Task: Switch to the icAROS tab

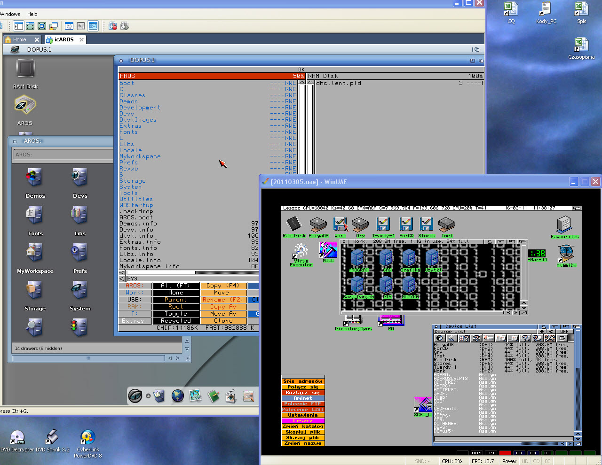Action: (64, 39)
